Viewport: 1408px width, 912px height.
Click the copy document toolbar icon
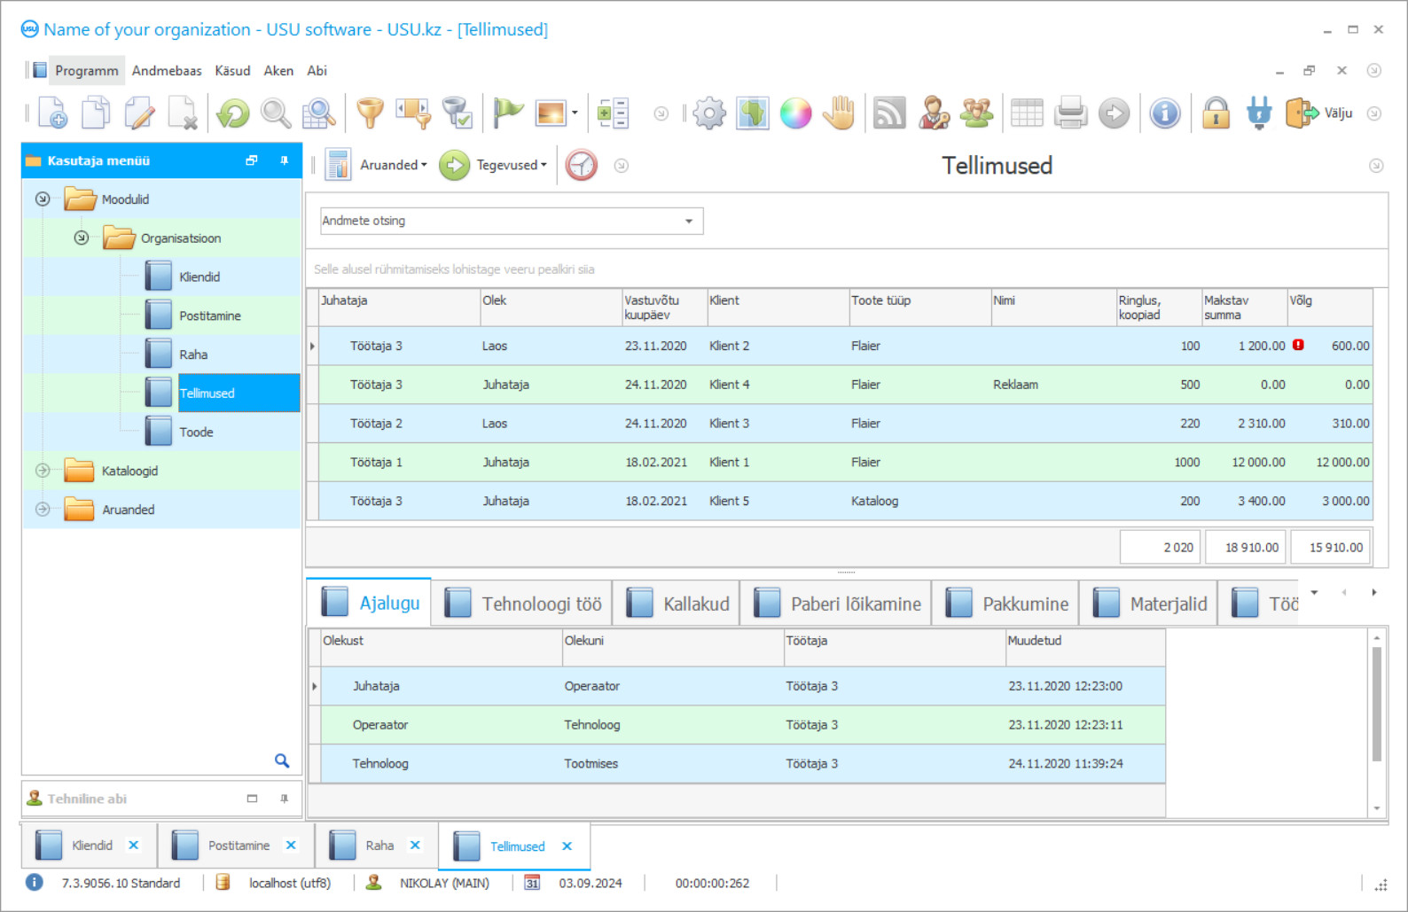[96, 113]
